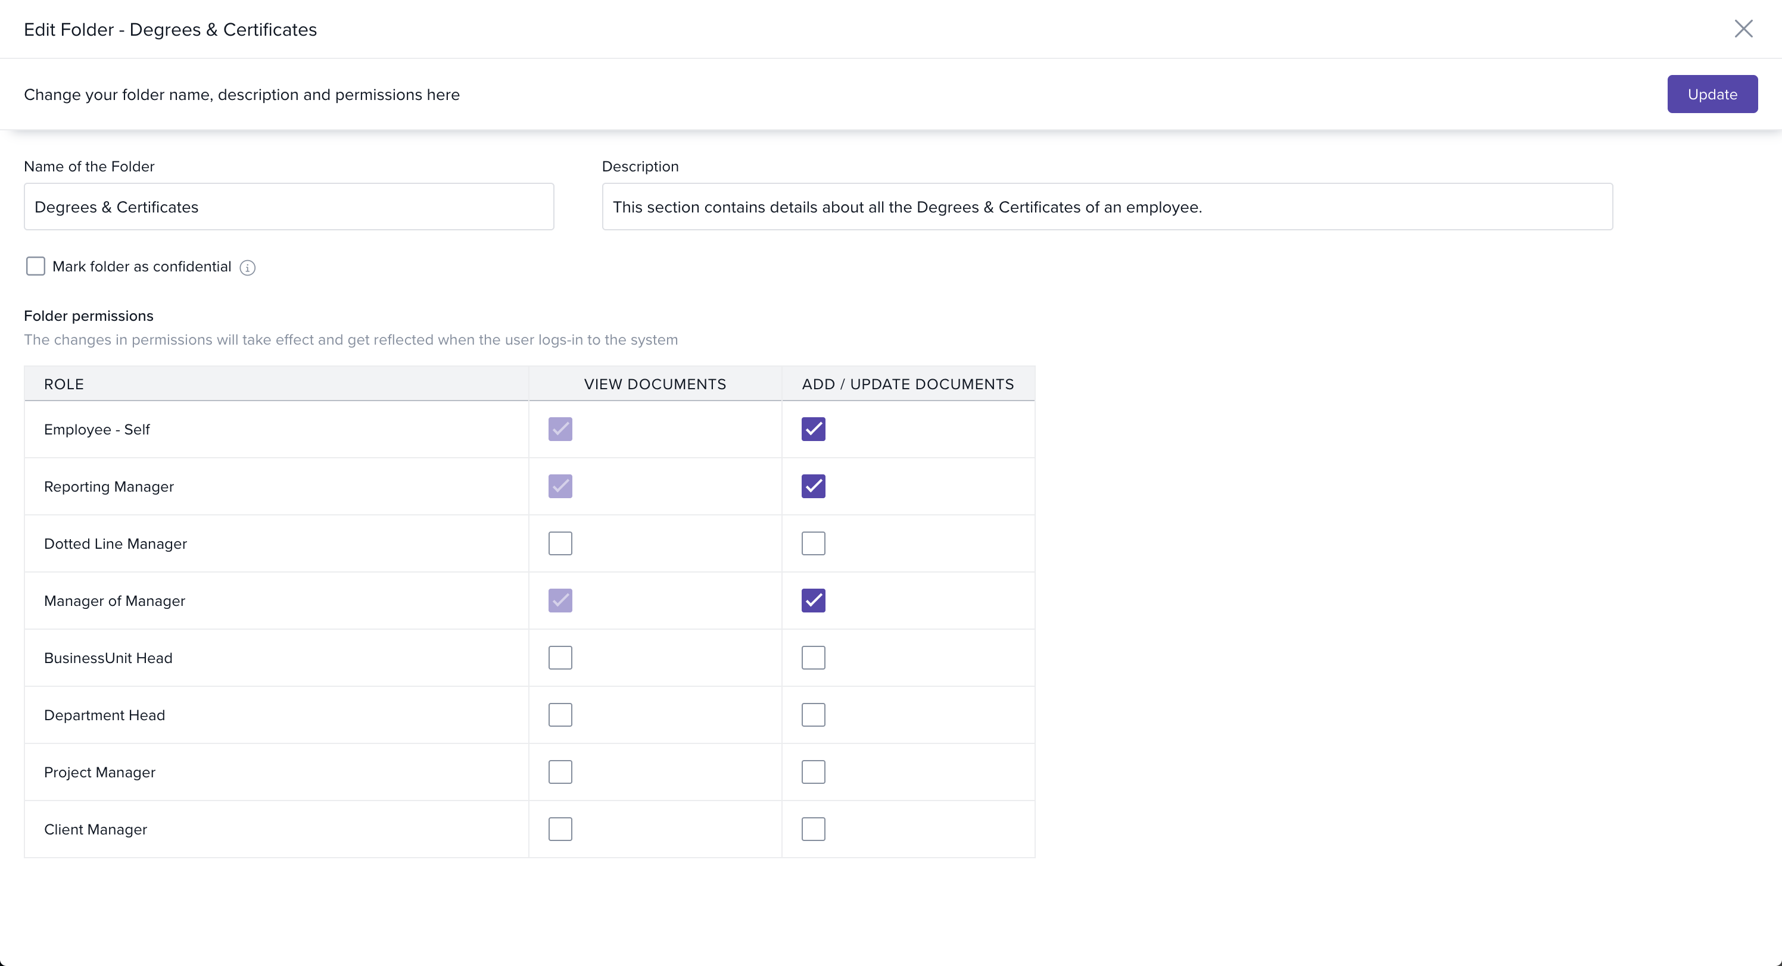Uncheck Add/Update Documents for Reporting Manager
1782x966 pixels.
click(x=813, y=486)
